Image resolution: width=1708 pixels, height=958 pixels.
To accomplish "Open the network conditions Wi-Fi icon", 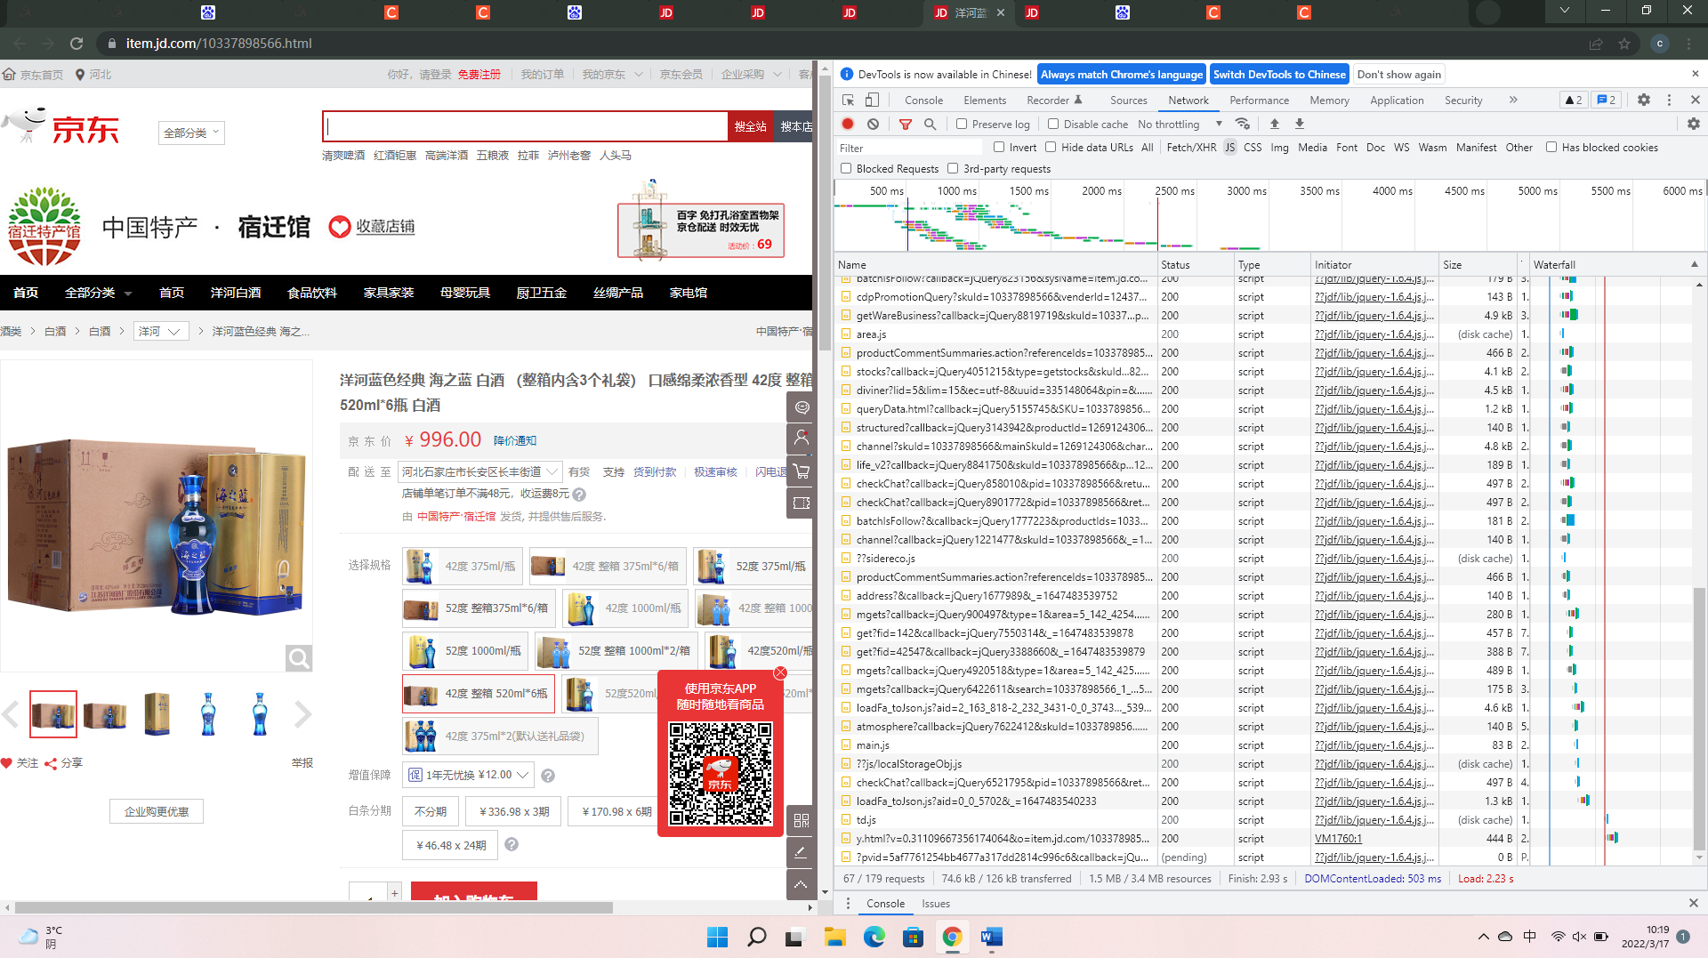I will pos(1243,125).
